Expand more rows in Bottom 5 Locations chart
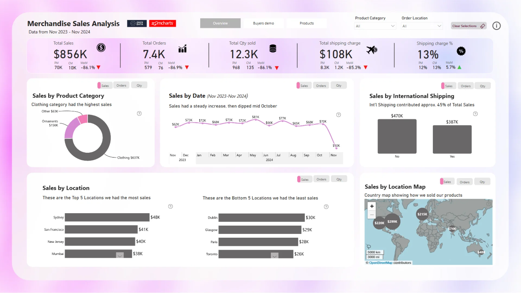The image size is (521, 293). [x=275, y=256]
